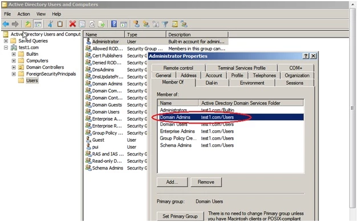
Task: Select Users folder in the tree
Action: click(32, 80)
